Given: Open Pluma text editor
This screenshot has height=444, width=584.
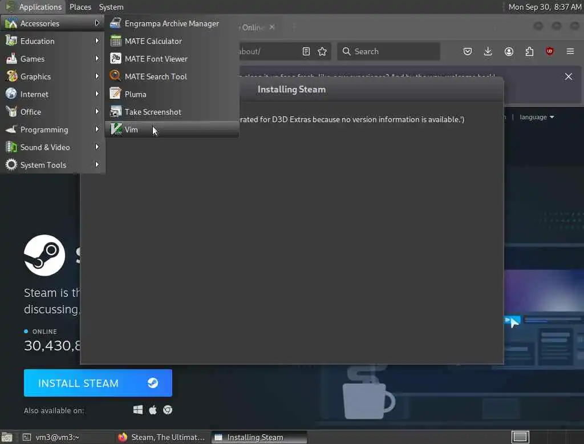Looking at the screenshot, I should [172, 94].
